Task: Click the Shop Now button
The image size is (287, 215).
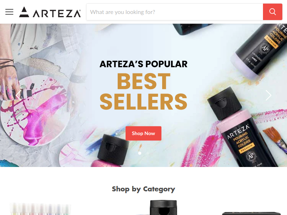Action: coord(143,133)
